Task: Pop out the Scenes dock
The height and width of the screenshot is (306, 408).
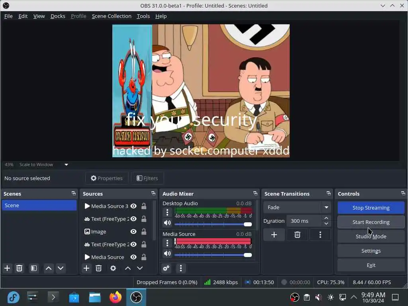Action: tap(74, 194)
